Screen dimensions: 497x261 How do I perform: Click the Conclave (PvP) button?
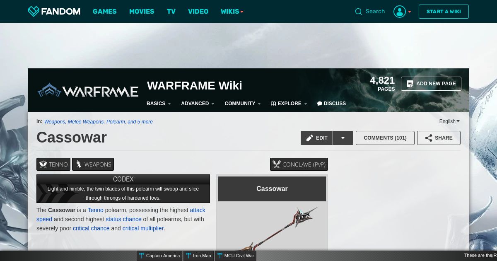[x=299, y=164]
